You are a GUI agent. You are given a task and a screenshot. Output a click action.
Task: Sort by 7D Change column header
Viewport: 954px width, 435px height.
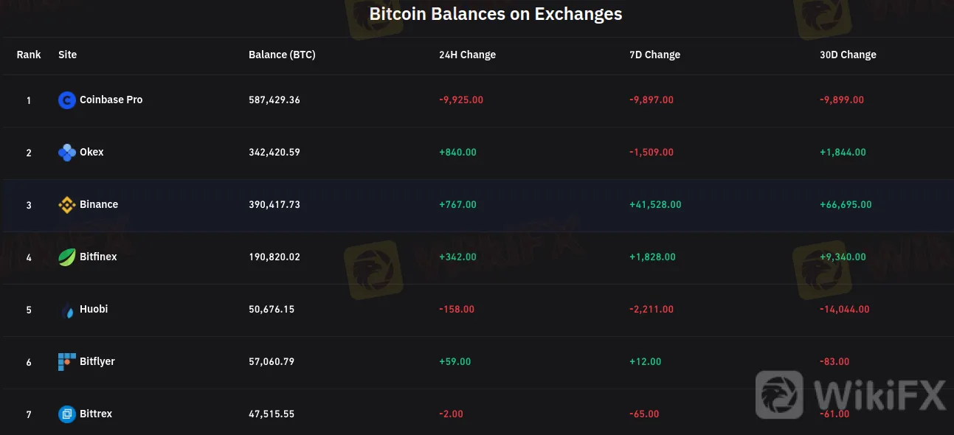654,55
